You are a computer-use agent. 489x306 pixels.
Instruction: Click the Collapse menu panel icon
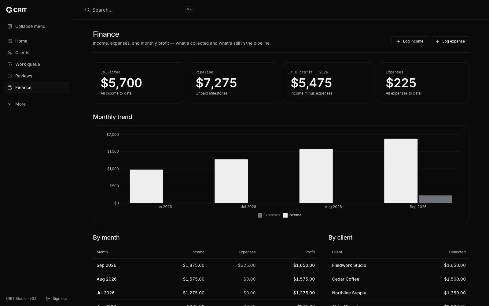10,26
